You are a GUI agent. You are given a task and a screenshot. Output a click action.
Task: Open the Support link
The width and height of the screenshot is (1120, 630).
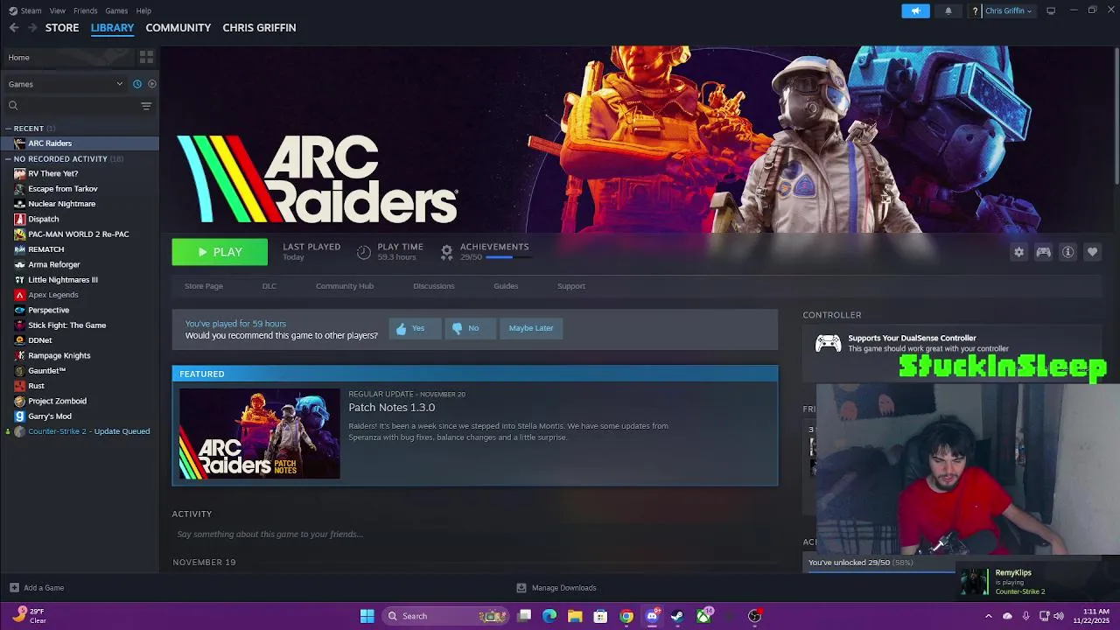click(x=571, y=286)
